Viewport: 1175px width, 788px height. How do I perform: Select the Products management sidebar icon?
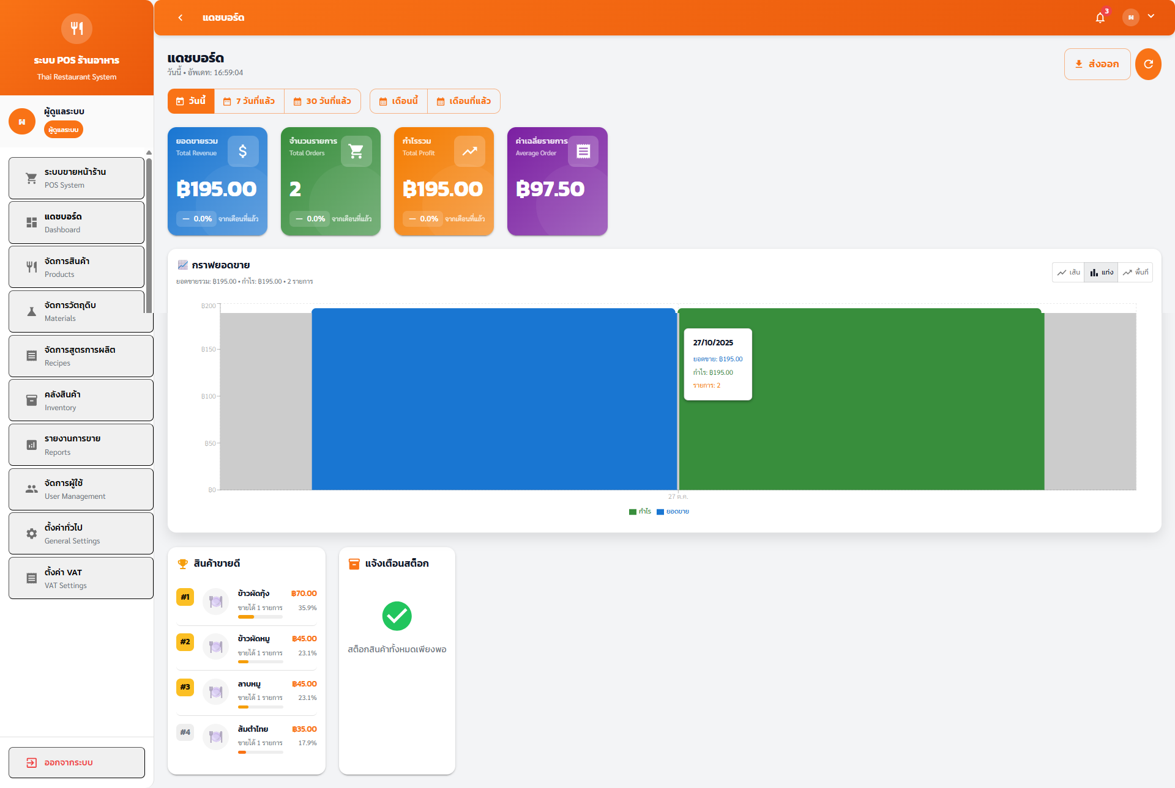31,266
